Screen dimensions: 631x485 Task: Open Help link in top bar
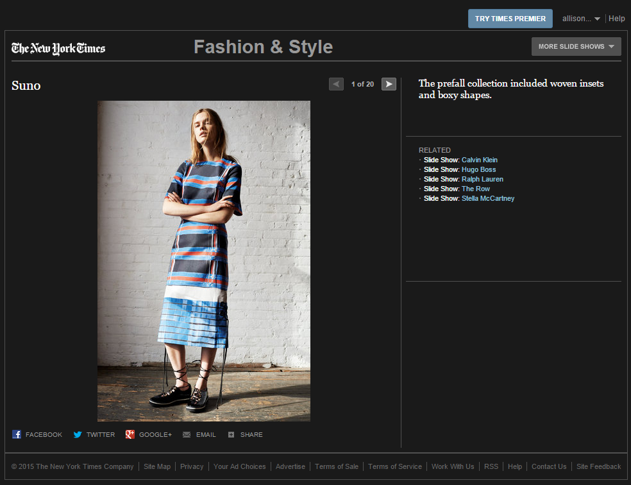(616, 19)
